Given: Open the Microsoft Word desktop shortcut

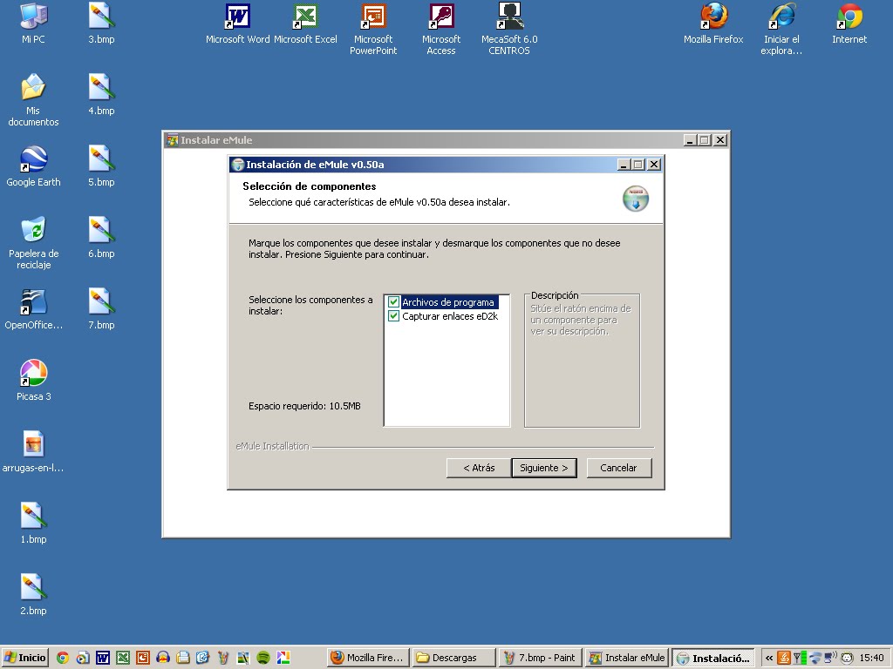Looking at the screenshot, I should click(237, 24).
